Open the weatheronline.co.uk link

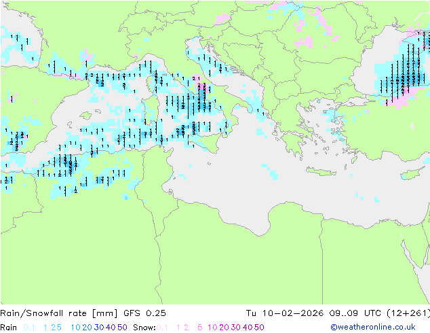373,327
